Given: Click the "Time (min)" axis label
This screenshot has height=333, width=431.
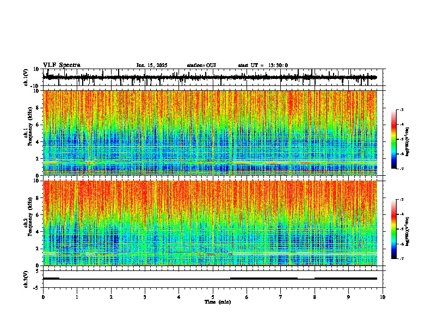Looking at the screenshot, I should pyautogui.click(x=218, y=302).
